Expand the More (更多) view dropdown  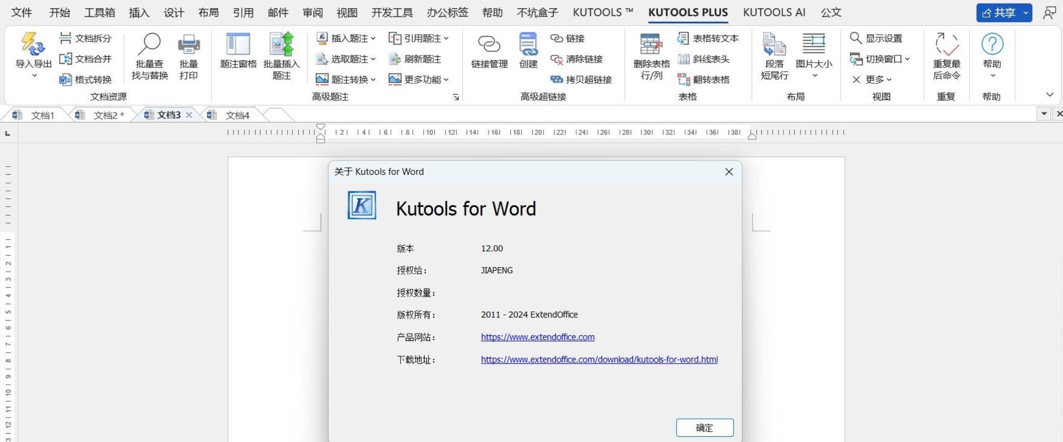tap(889, 79)
